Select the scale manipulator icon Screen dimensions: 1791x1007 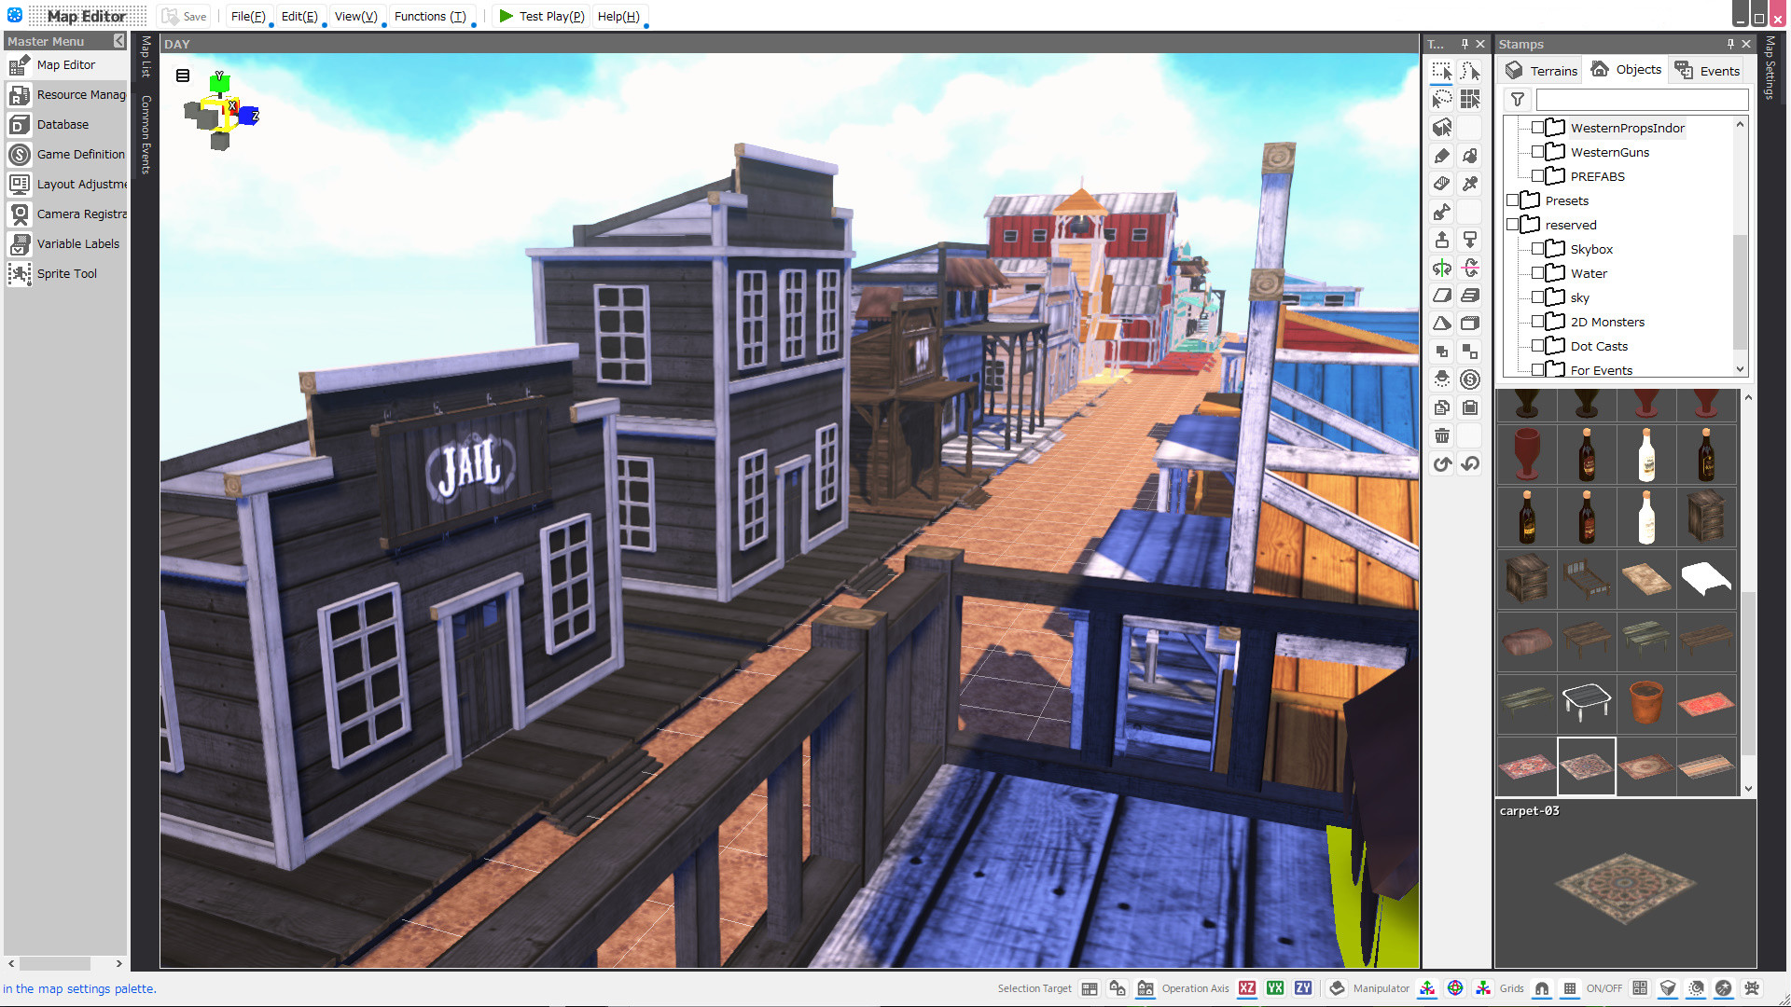coord(1484,988)
